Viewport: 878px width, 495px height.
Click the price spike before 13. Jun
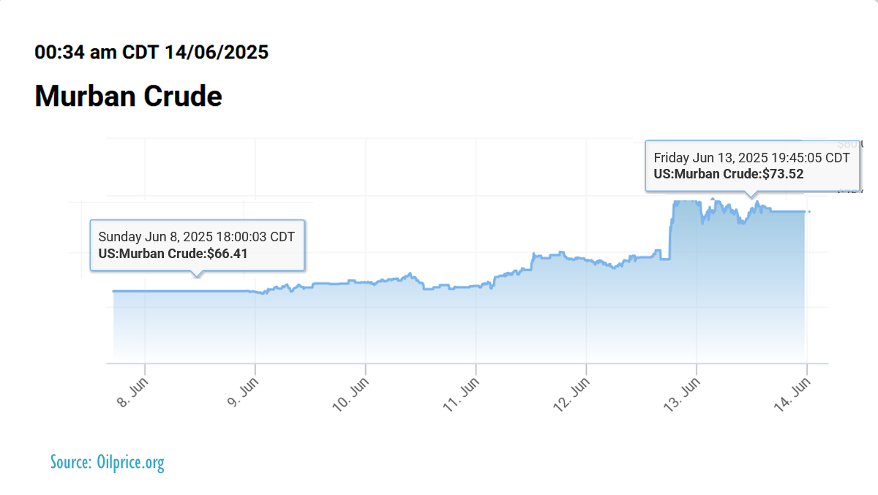coord(671,227)
